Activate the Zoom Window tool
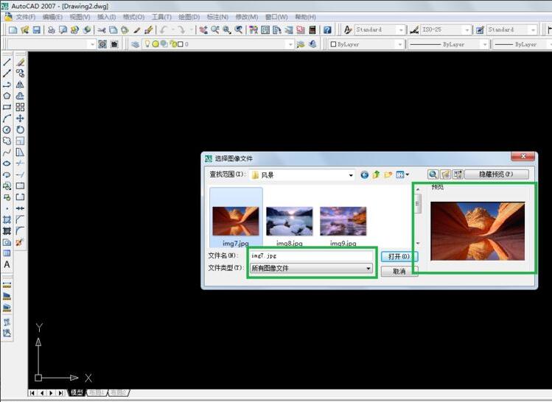Viewport: 552px width, 402px height. tap(227, 30)
